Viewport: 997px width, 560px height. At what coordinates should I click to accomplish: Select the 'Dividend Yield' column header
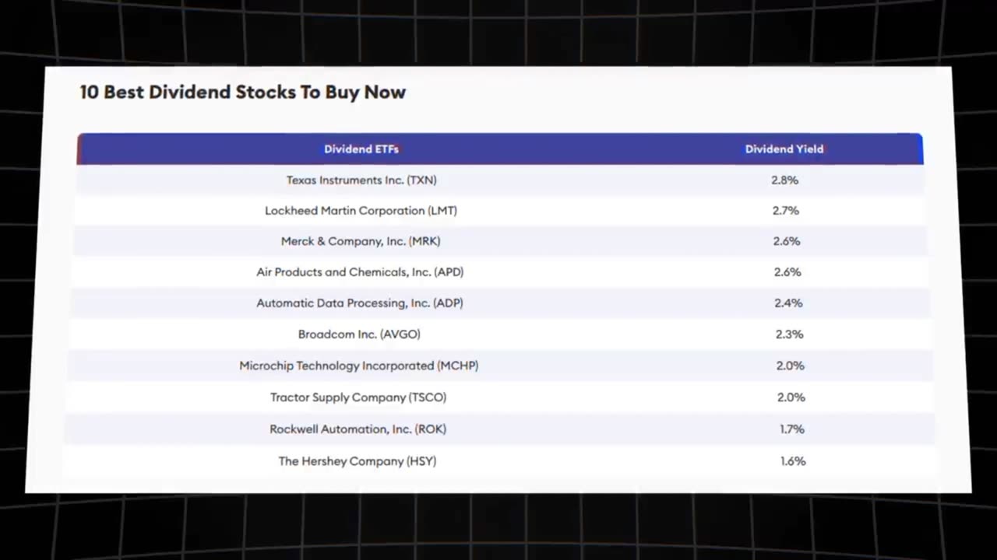[x=784, y=149]
